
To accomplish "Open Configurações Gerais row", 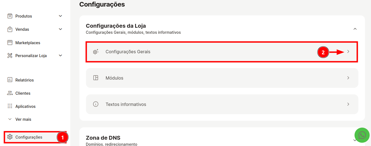I will click(222, 52).
